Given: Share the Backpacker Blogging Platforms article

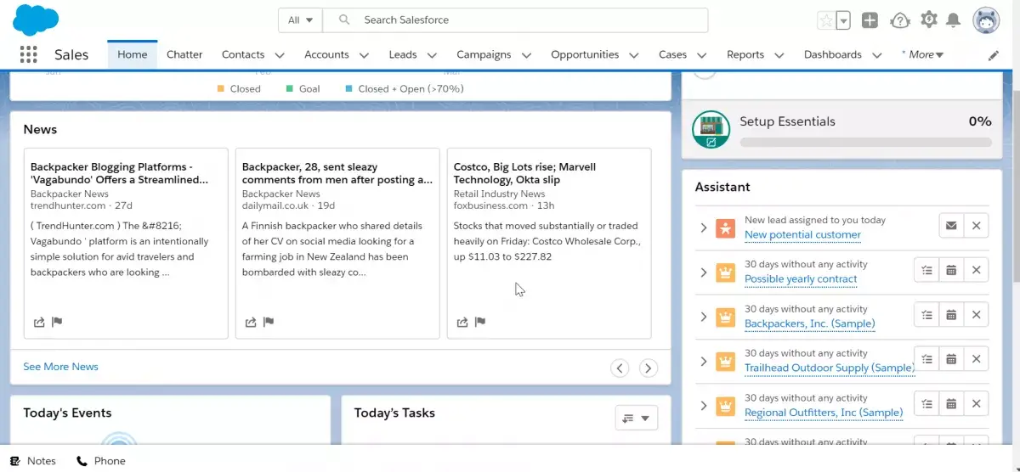Looking at the screenshot, I should click(x=39, y=322).
